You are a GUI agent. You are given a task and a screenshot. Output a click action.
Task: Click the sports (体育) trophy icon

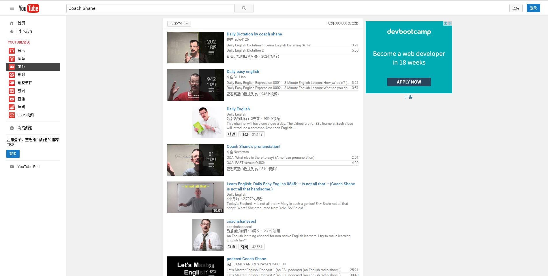click(12, 58)
